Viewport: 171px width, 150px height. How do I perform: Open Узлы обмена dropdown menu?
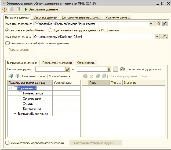60,76
